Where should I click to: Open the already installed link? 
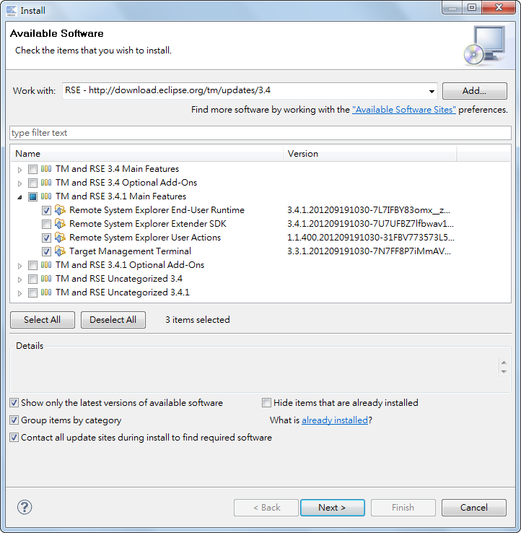335,420
